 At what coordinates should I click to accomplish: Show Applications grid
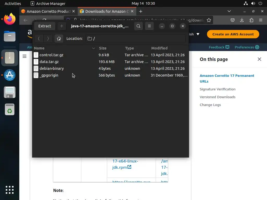(x=10, y=190)
